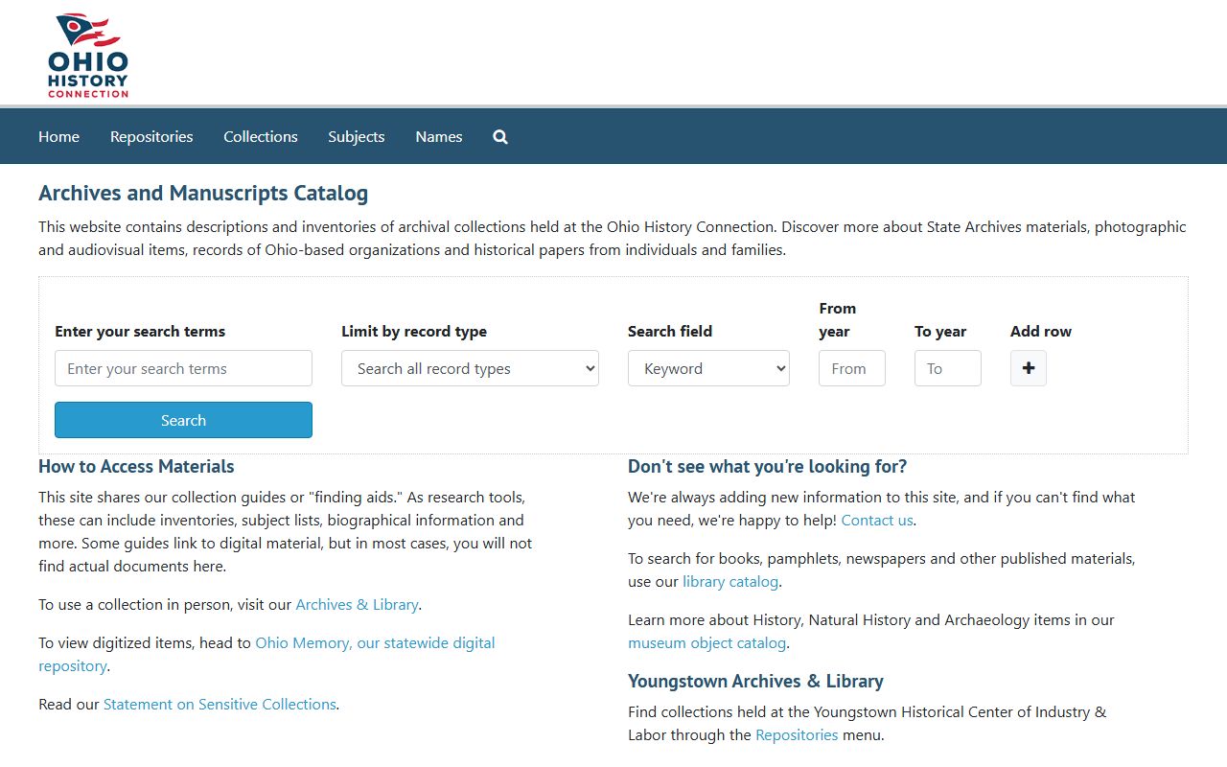Click 'Don't see what you're looking for?' heading
Screen dimensions: 1227x767
767,467
